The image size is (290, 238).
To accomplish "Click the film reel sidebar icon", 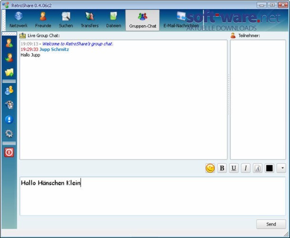I will pos(9,105).
